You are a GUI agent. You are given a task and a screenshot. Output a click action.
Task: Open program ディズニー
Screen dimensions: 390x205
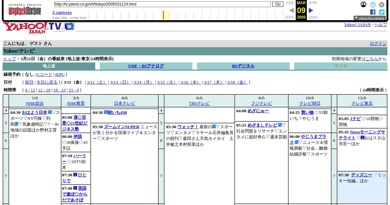(x=361, y=175)
